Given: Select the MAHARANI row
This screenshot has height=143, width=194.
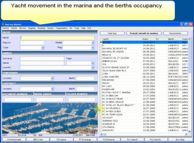Looking at the screenshot, I should (145, 80).
